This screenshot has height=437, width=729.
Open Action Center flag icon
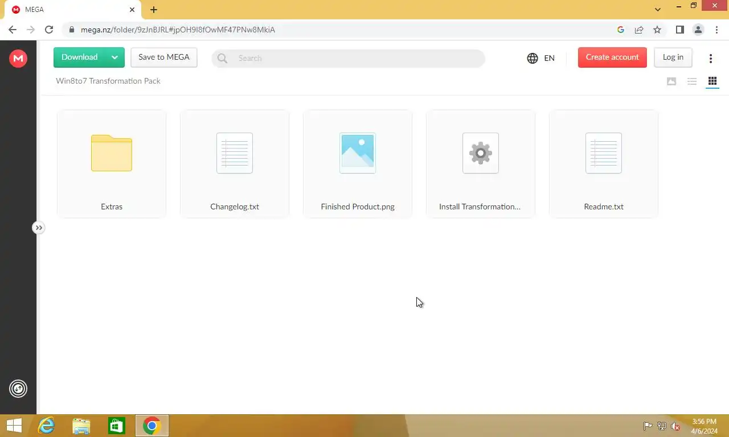[x=648, y=426]
